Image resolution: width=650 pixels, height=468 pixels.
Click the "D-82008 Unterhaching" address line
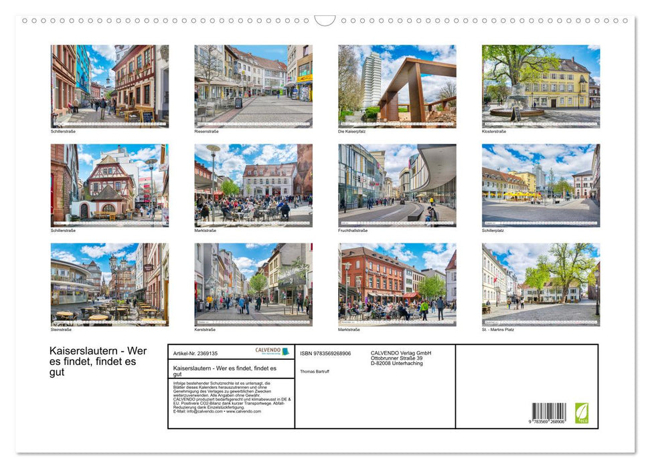(397, 363)
